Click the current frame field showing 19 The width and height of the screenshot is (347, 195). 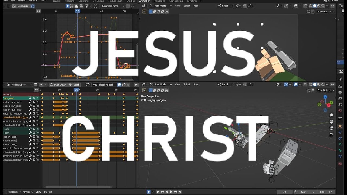tap(284, 192)
